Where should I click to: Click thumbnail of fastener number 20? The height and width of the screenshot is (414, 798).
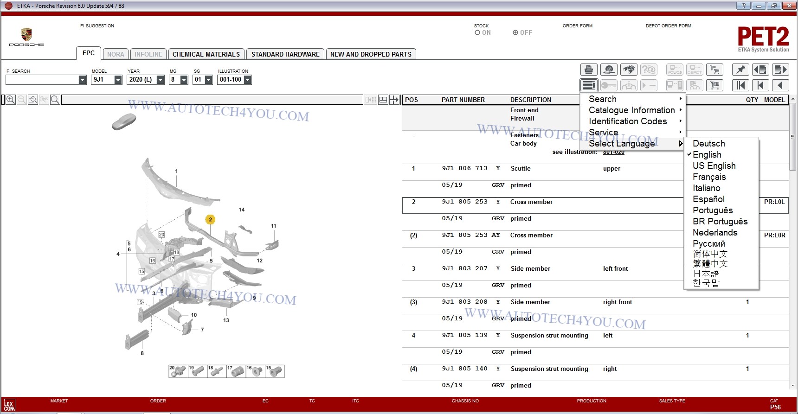[x=178, y=371]
